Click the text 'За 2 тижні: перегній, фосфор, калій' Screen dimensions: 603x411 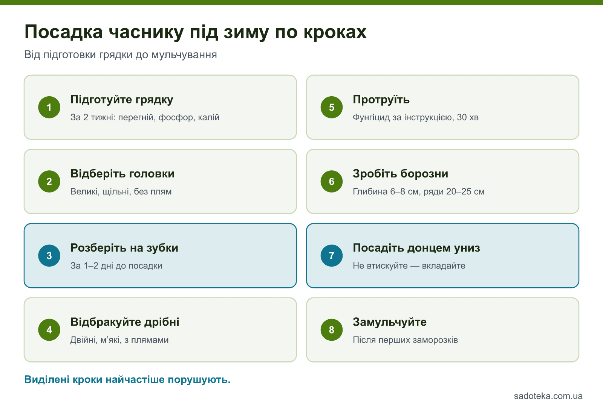pos(145,117)
